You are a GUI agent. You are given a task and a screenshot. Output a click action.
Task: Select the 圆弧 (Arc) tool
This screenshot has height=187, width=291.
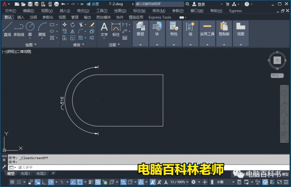tap(42, 29)
